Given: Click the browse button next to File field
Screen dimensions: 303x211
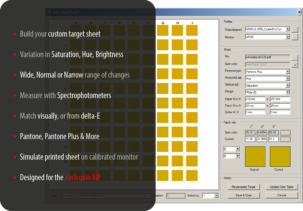Looking at the screenshot, I should (x=295, y=57).
